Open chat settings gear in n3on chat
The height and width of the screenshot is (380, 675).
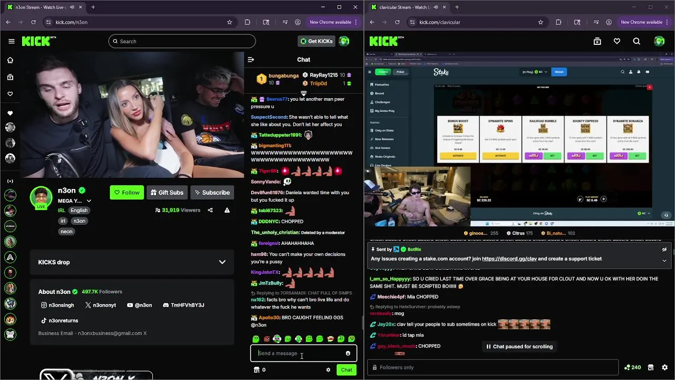pyautogui.click(x=328, y=370)
